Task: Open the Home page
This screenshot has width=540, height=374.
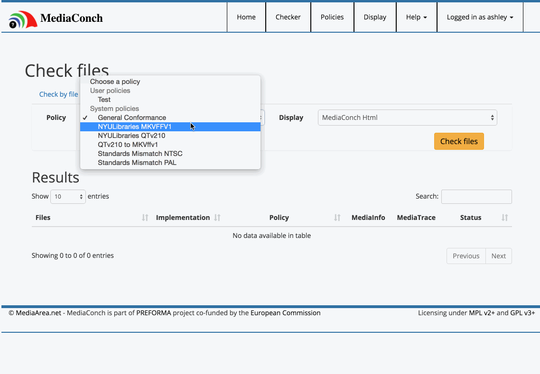Action: coord(246,17)
